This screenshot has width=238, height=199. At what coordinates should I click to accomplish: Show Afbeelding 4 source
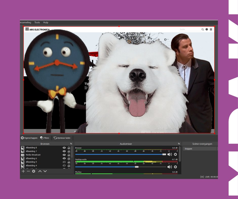coord(64,165)
